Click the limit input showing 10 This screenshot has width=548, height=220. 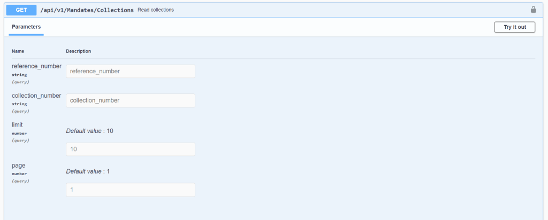[130, 150]
